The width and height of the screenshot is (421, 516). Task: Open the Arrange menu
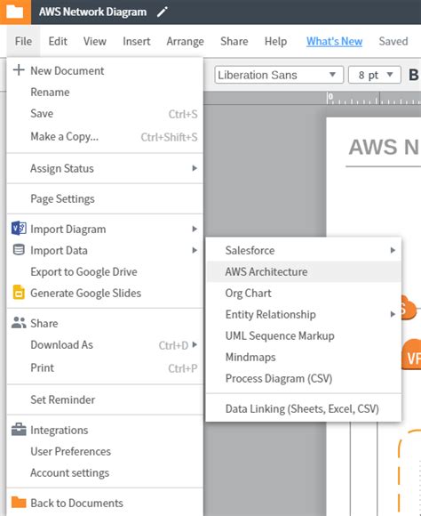(x=185, y=42)
